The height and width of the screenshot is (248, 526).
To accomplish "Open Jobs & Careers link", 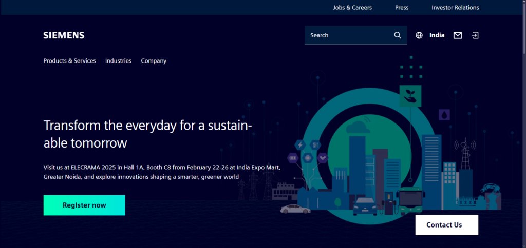I will pos(352,7).
